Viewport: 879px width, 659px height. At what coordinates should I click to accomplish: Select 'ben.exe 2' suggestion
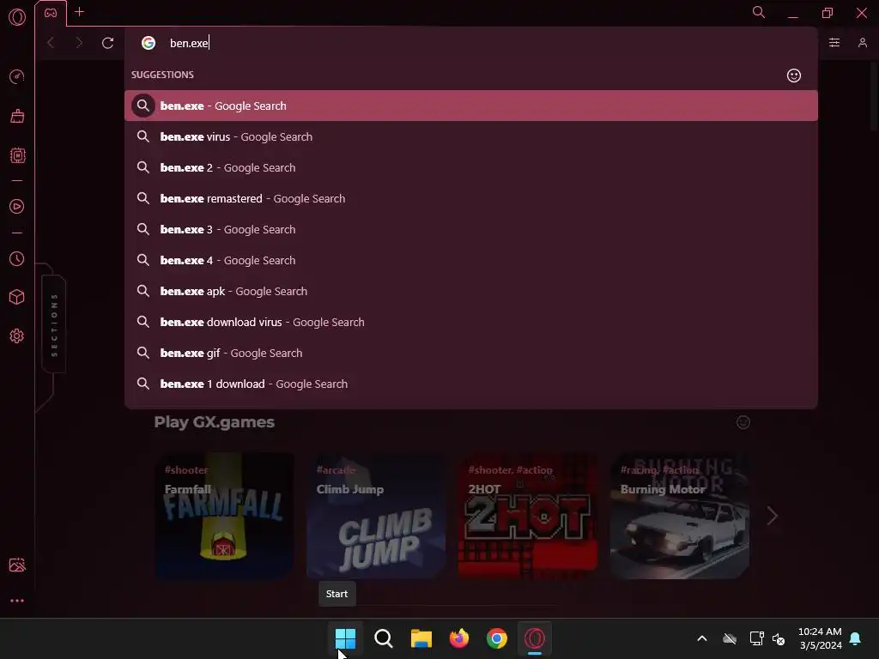(x=471, y=167)
